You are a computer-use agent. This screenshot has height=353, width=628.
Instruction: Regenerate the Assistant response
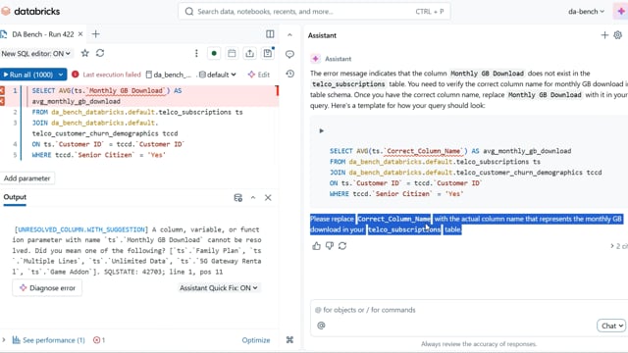coord(342,246)
